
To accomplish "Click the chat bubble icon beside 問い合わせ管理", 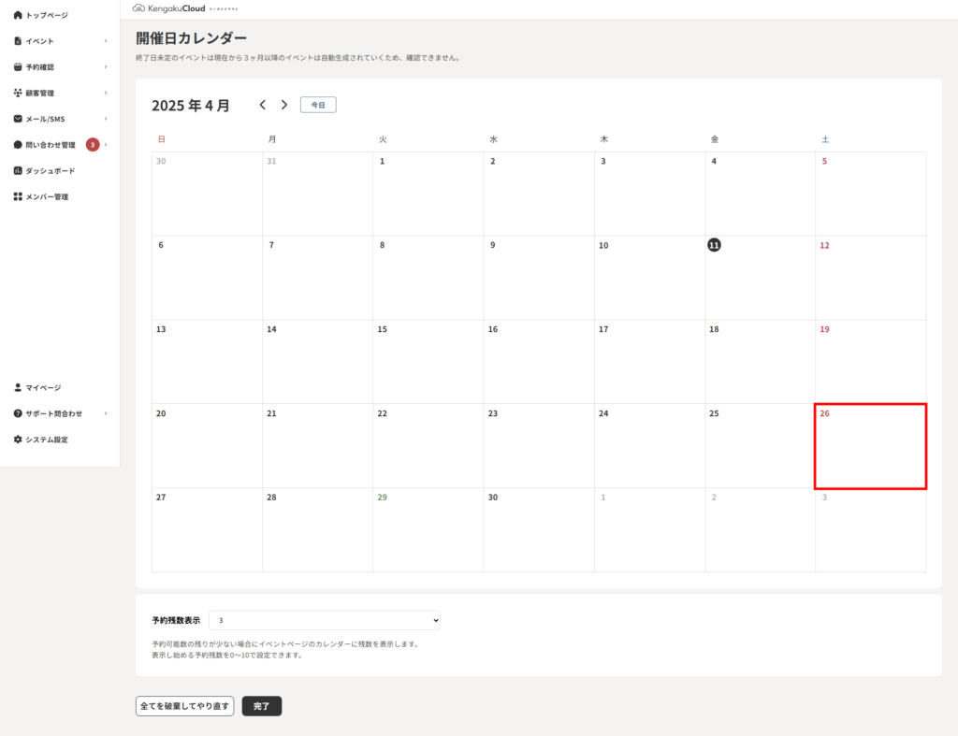I will point(18,145).
